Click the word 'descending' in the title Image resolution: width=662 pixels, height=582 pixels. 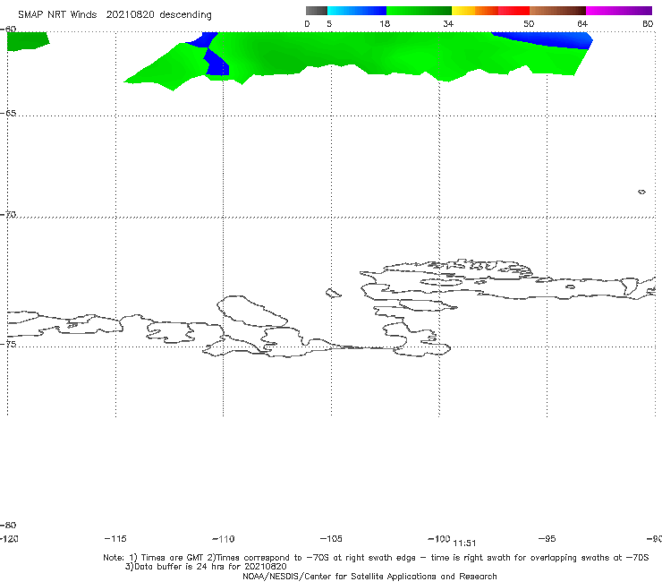[186, 15]
